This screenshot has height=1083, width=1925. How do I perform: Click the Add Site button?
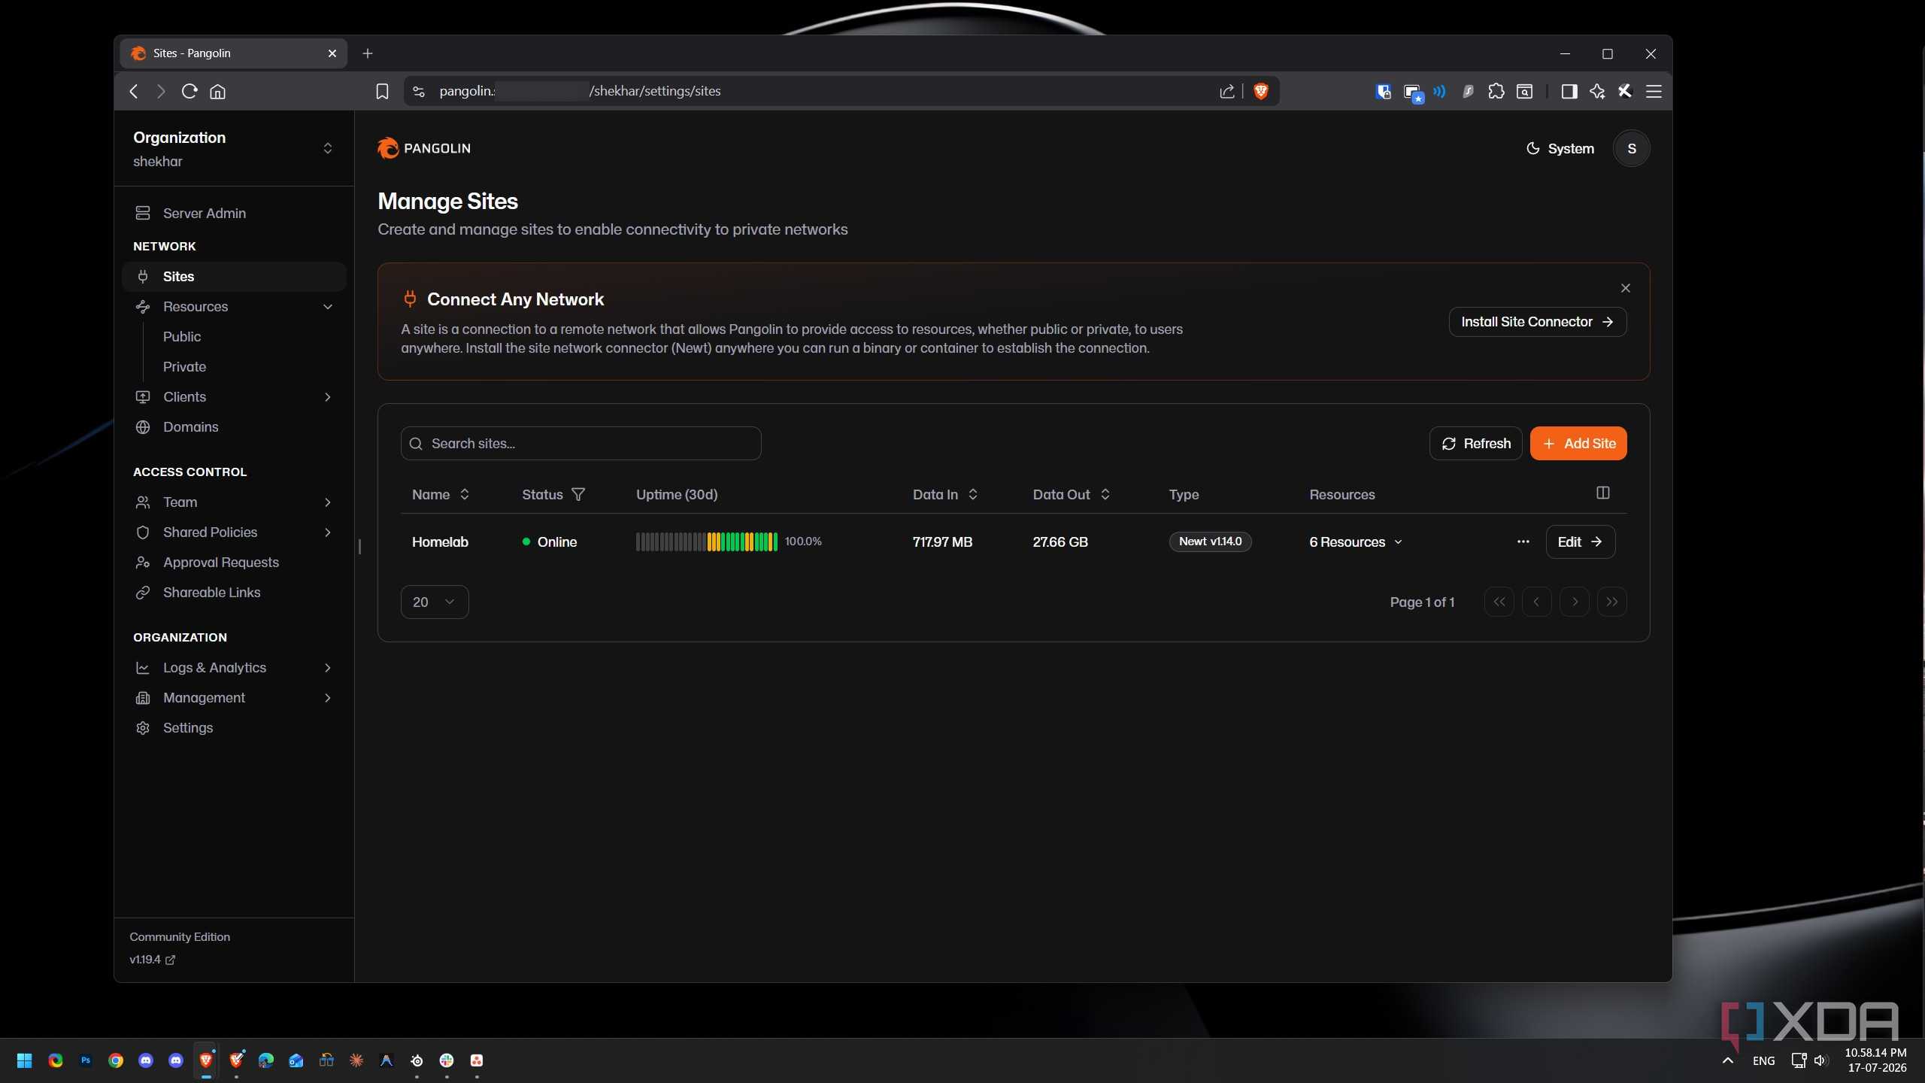click(x=1578, y=443)
